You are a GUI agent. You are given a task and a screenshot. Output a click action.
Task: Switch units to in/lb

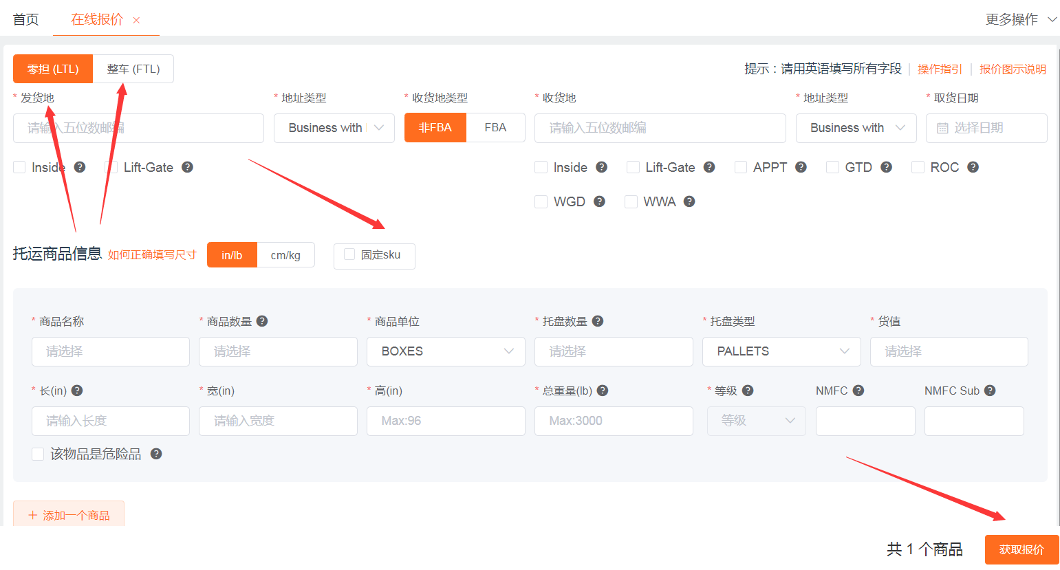(232, 255)
